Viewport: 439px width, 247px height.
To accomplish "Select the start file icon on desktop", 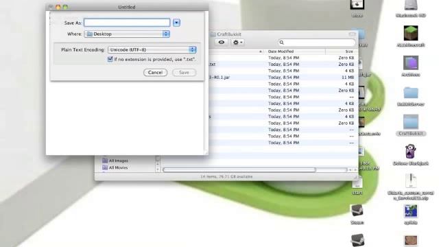I will click(357, 183).
